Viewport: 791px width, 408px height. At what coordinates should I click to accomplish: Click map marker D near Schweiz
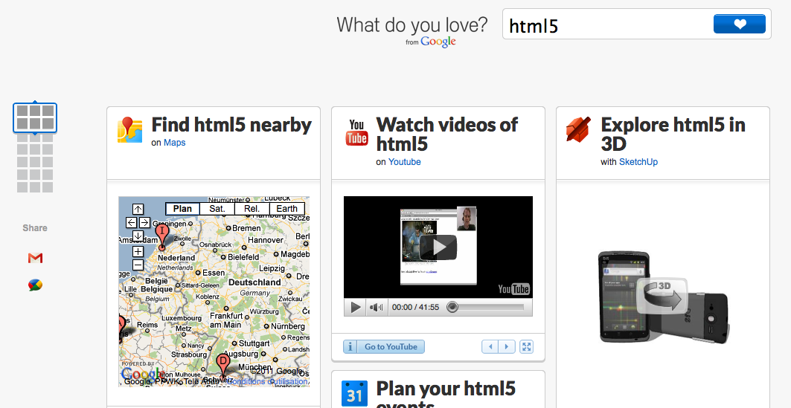pos(223,366)
